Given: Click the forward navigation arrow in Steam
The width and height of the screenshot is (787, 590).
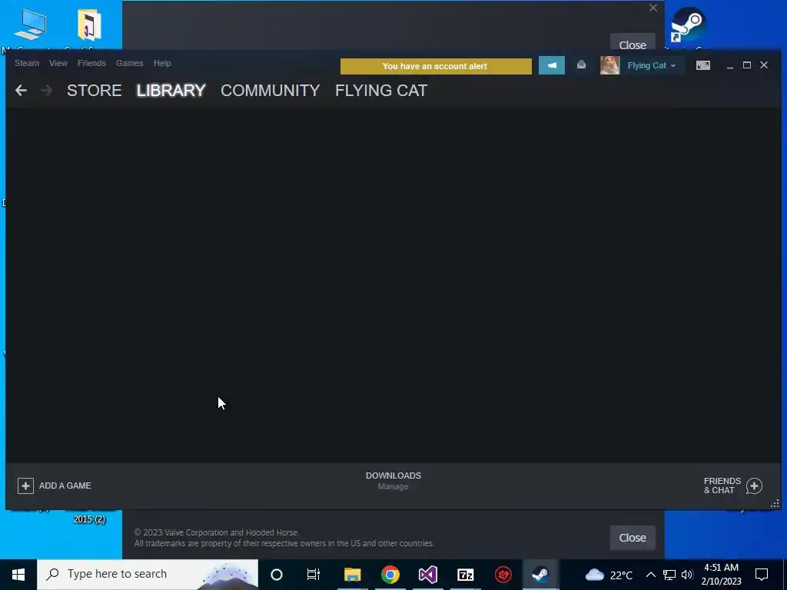Looking at the screenshot, I should tap(46, 91).
